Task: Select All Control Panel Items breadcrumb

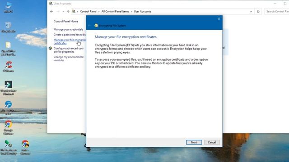Action: 115,11
